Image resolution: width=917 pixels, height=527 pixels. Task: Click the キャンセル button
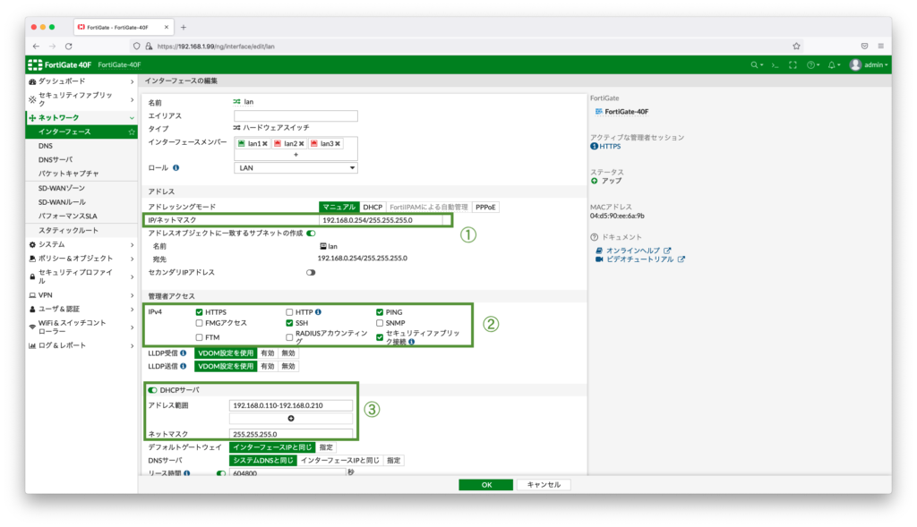(x=544, y=484)
